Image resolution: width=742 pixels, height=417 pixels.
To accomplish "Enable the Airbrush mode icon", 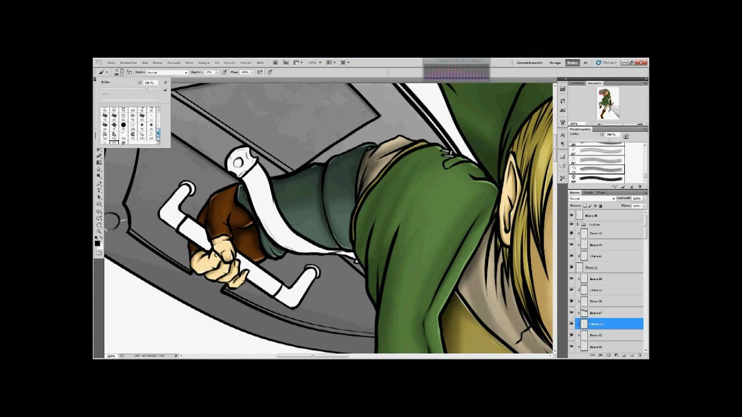I will (x=260, y=72).
